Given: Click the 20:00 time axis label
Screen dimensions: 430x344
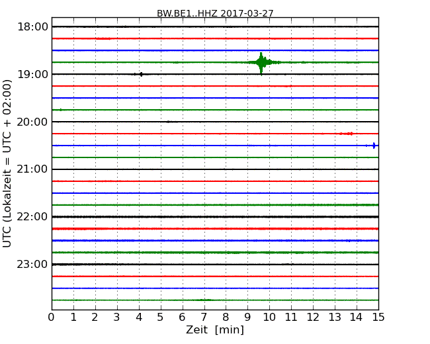Looking at the screenshot, I should click(x=32, y=122).
